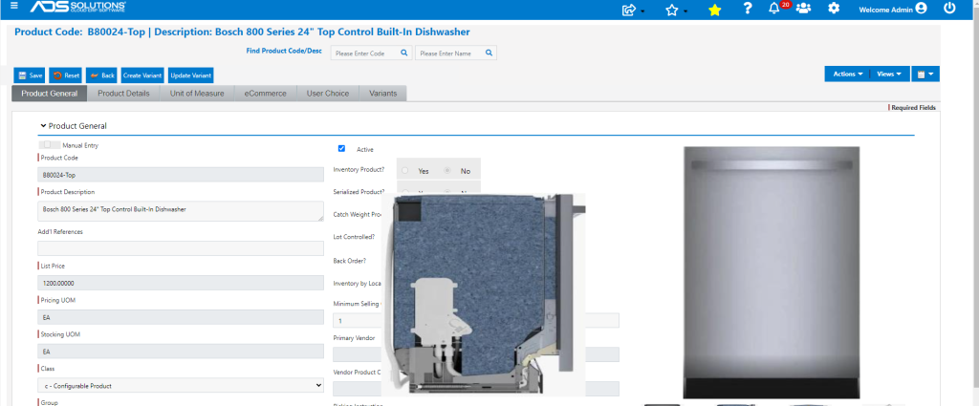Click search magnifier beside name field
Viewport: 979px width, 406px height.
[x=489, y=53]
